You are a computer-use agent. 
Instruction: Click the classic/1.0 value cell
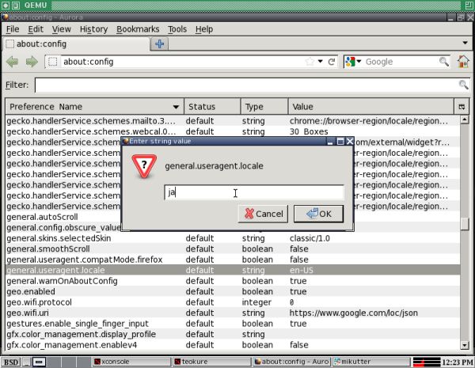pyautogui.click(x=310, y=238)
